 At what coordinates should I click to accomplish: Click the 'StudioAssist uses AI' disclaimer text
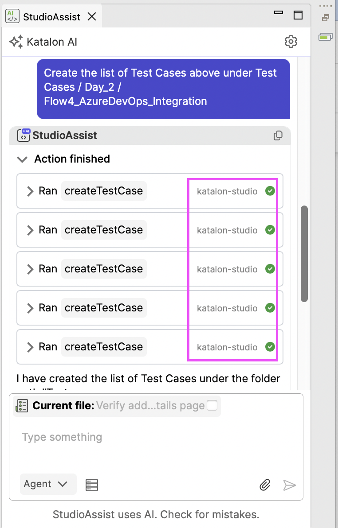pos(156,515)
